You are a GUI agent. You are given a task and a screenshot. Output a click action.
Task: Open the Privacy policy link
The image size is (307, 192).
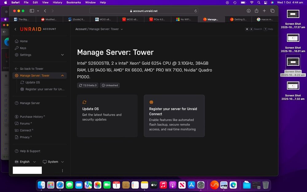(23, 137)
